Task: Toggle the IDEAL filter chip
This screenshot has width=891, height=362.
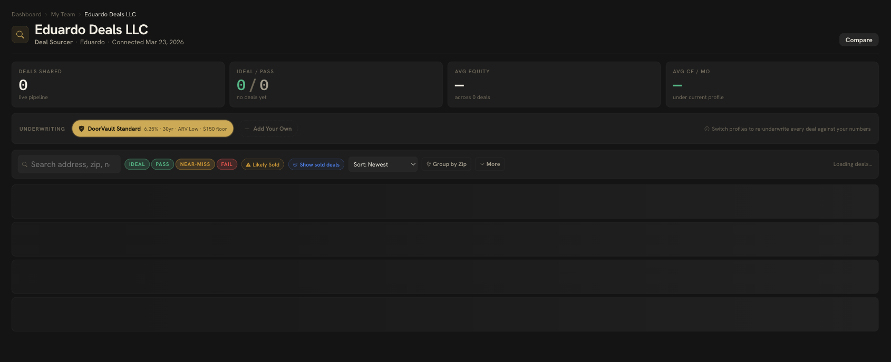Action: pos(137,164)
